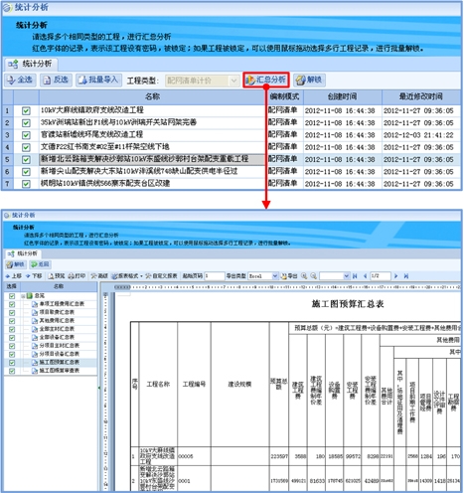Click the 打印 print toolbar item

pos(77,276)
